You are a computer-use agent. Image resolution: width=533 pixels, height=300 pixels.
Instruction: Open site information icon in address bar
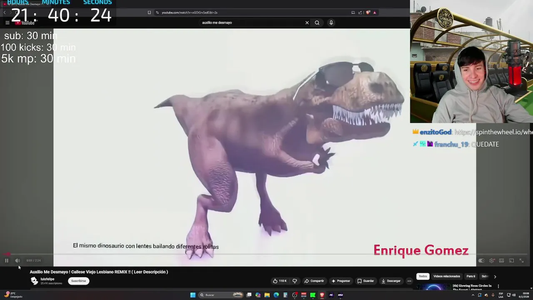[157, 12]
